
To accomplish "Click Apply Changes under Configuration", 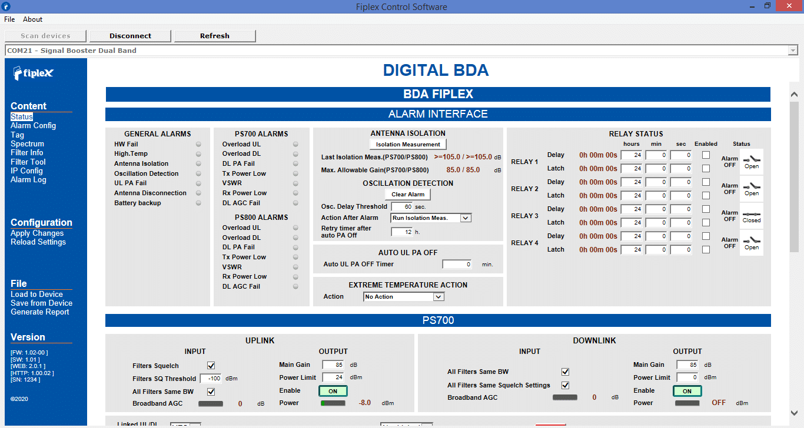I will point(37,233).
